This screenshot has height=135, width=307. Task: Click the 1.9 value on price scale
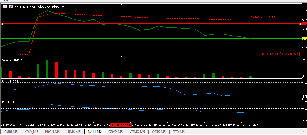point(305,47)
